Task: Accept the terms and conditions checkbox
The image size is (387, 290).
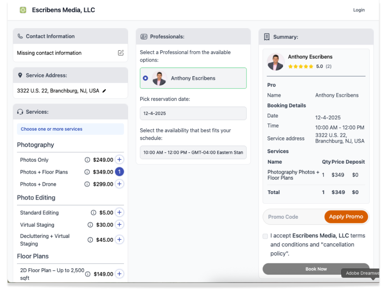Action: [265, 236]
